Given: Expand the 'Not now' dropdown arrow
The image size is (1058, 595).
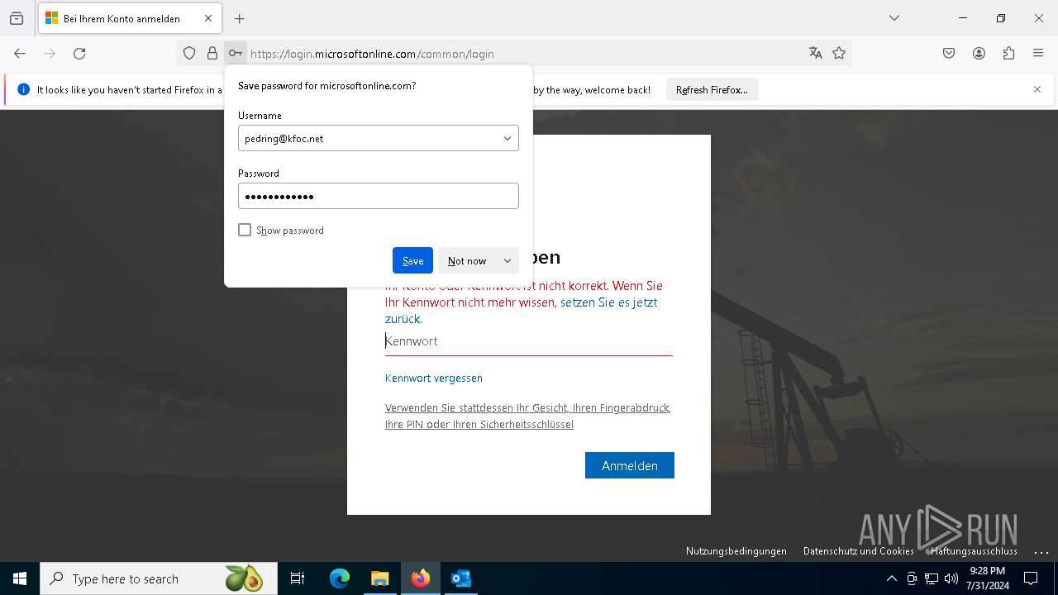Looking at the screenshot, I should (508, 260).
